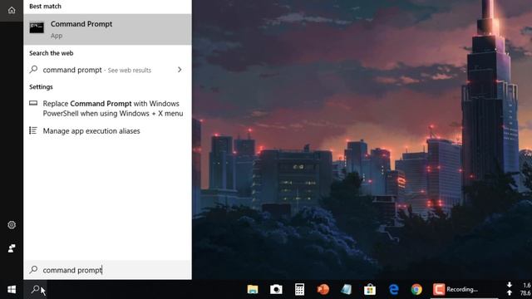Open Google Chrome from the taskbar
This screenshot has width=532, height=299.
click(416, 289)
